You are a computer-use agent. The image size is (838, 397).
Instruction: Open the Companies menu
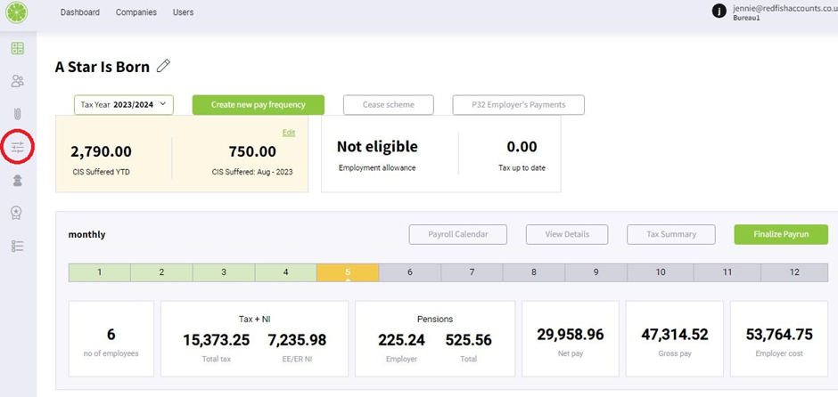tap(136, 12)
